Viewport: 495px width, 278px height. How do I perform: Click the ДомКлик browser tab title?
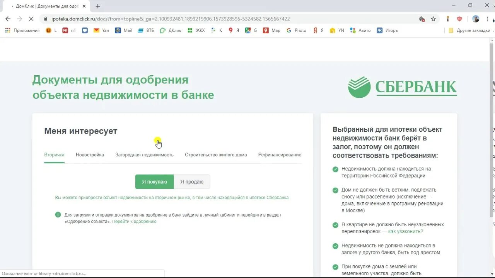48,6
